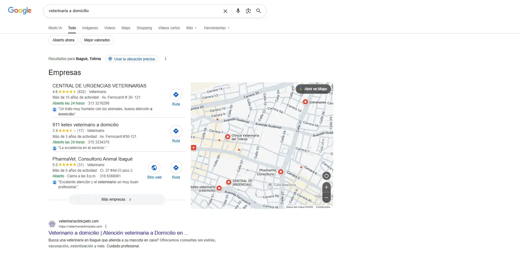Zoom out the map with minus button
This screenshot has height=257, width=521.
click(x=326, y=197)
